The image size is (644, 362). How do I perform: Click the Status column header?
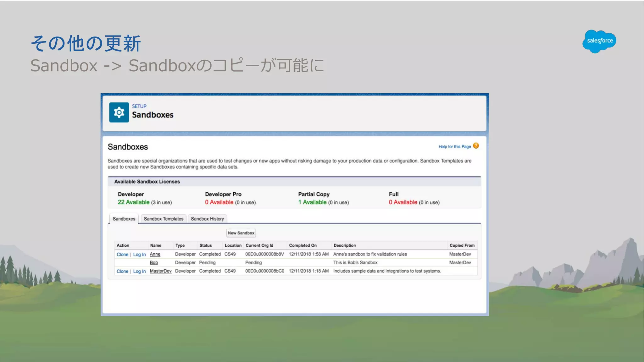[x=205, y=245]
